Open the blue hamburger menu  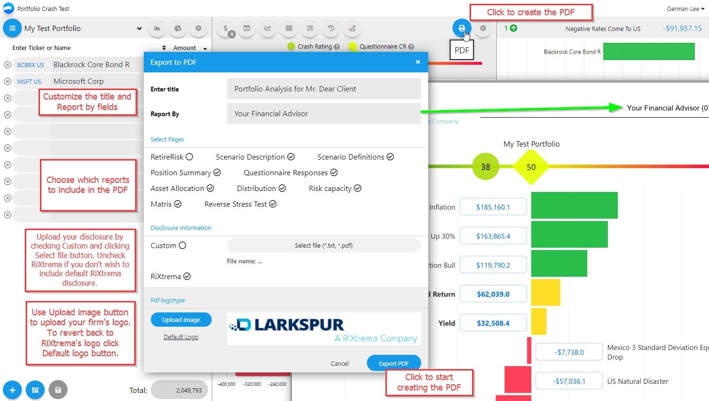[x=12, y=28]
